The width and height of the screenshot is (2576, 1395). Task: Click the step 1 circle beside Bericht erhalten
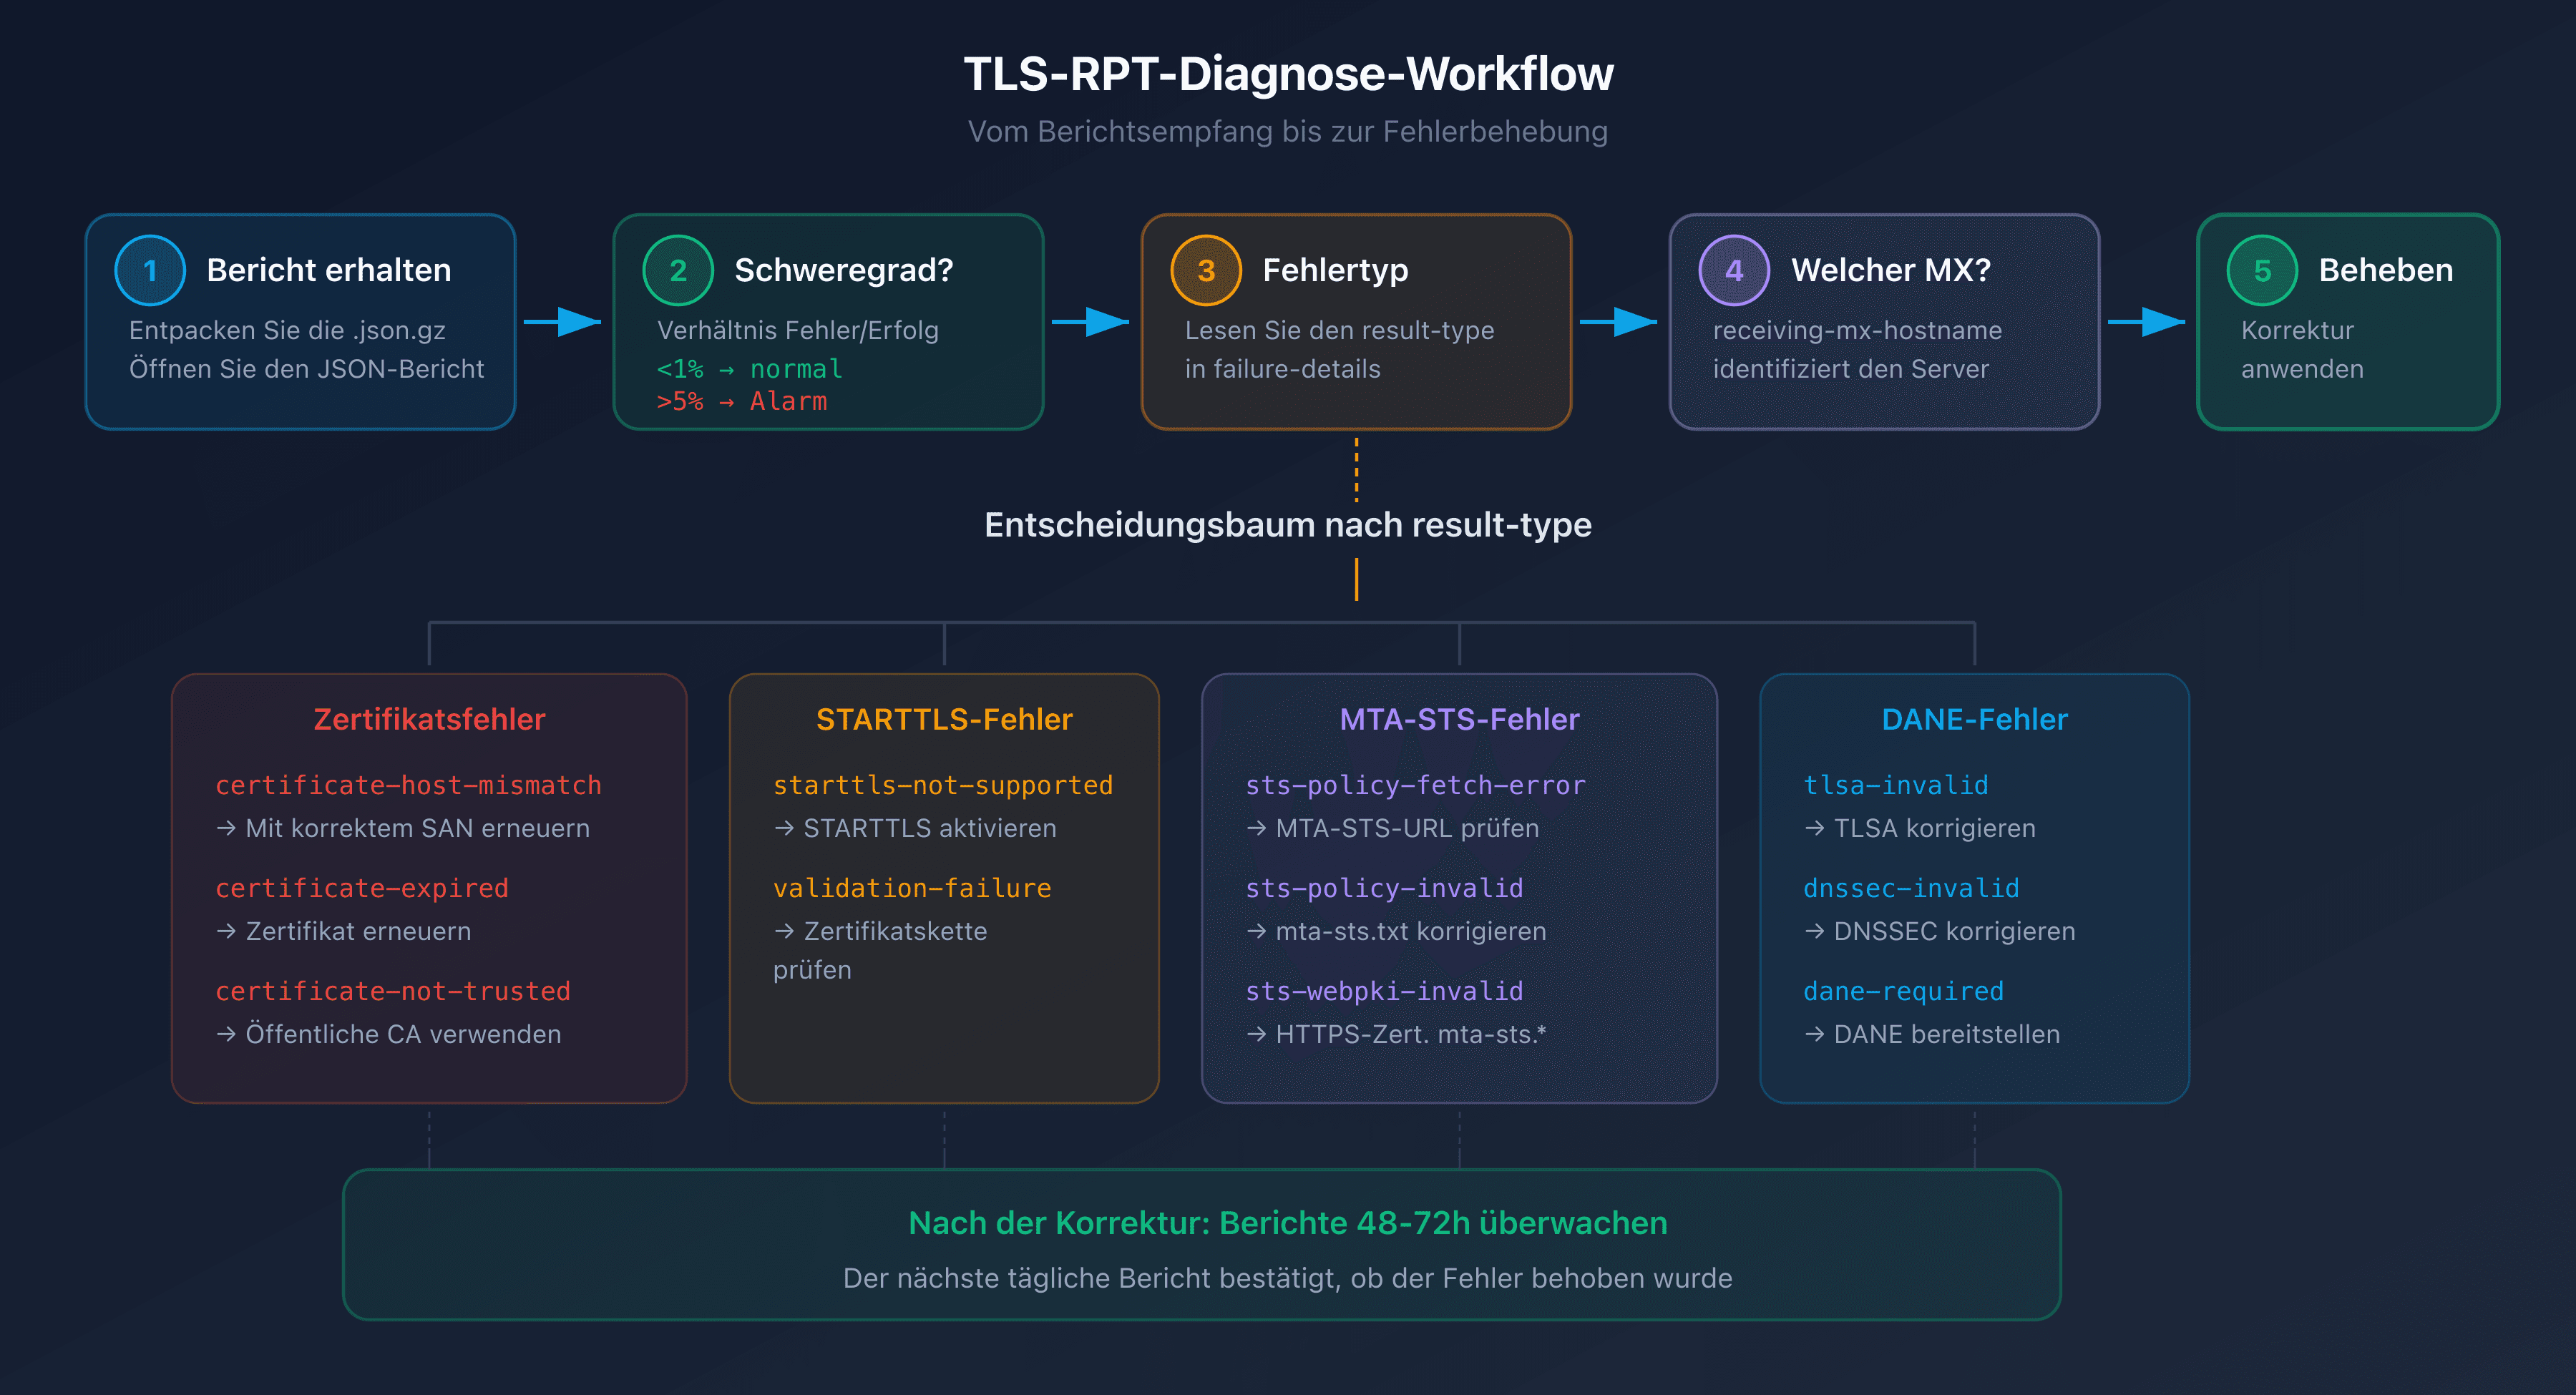coord(150,270)
